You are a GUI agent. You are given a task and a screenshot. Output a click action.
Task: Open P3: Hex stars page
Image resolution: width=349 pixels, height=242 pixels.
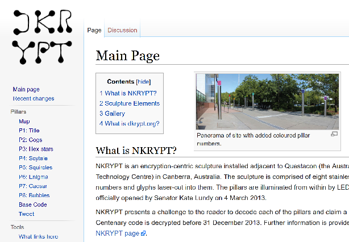coord(36,149)
